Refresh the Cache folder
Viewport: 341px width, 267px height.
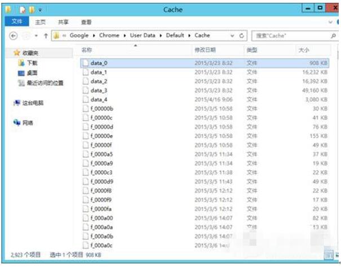tap(241, 35)
